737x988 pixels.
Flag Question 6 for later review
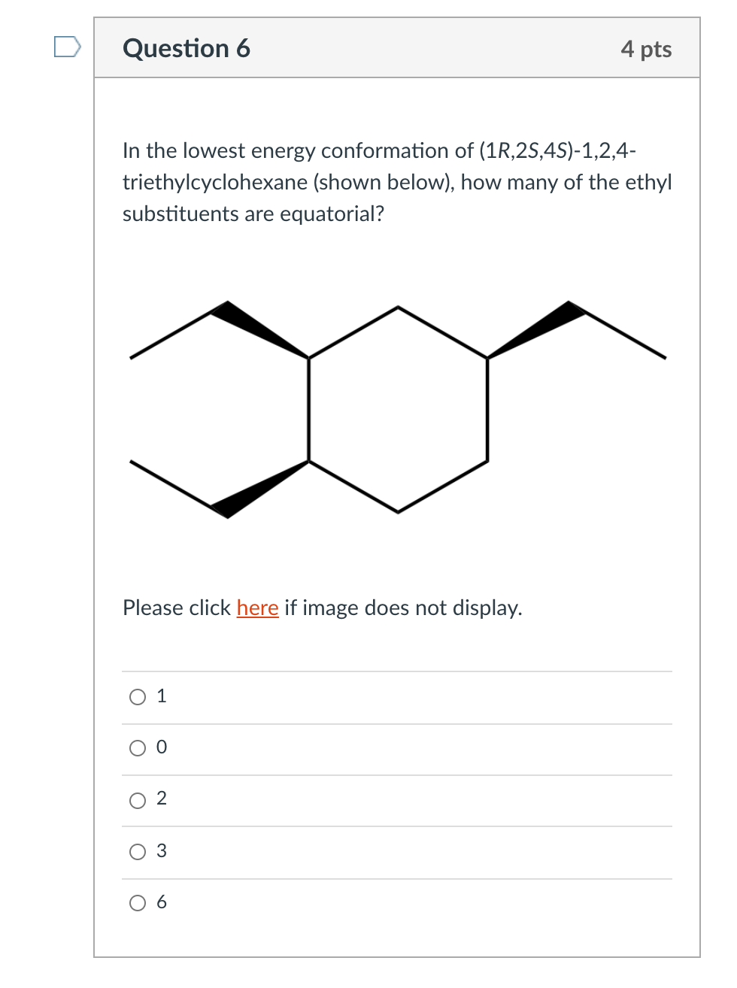[66, 48]
